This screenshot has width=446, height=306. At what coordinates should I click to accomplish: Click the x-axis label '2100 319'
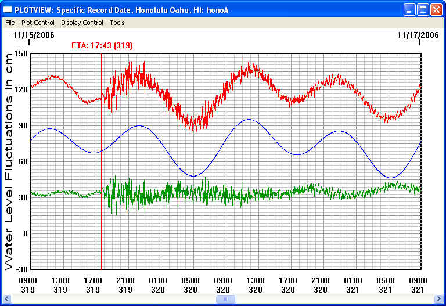tap(125, 285)
